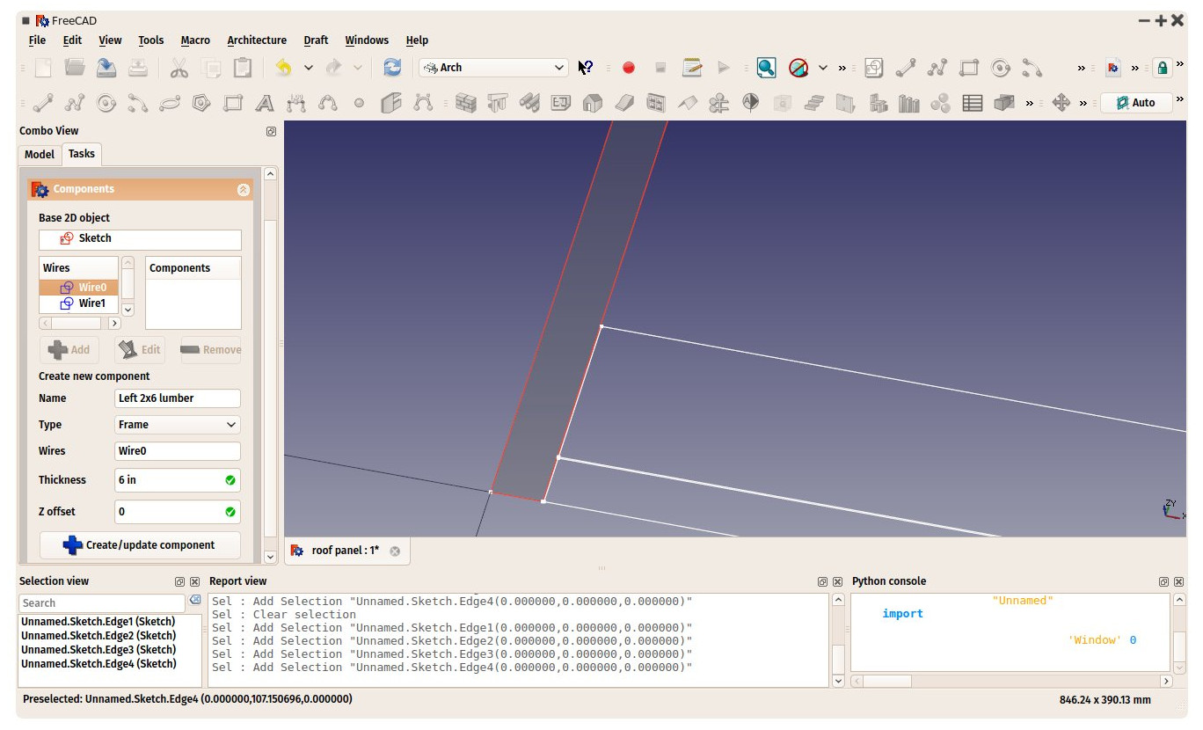Viewport: 1203px width, 730px height.
Task: Select the Draft Dimension tool
Action: coord(296,103)
